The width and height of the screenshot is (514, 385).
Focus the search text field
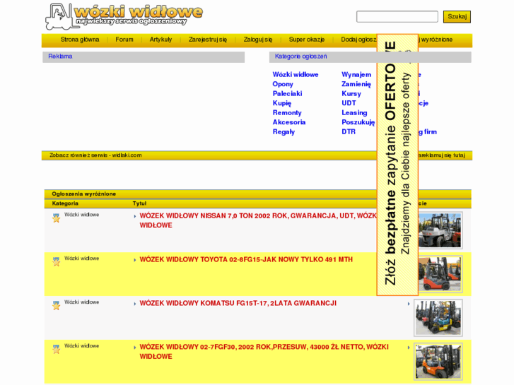[397, 17]
